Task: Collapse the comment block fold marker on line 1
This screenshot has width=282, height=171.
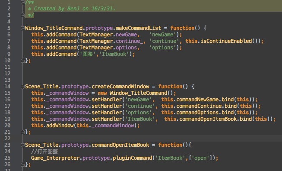Action: point(22,2)
